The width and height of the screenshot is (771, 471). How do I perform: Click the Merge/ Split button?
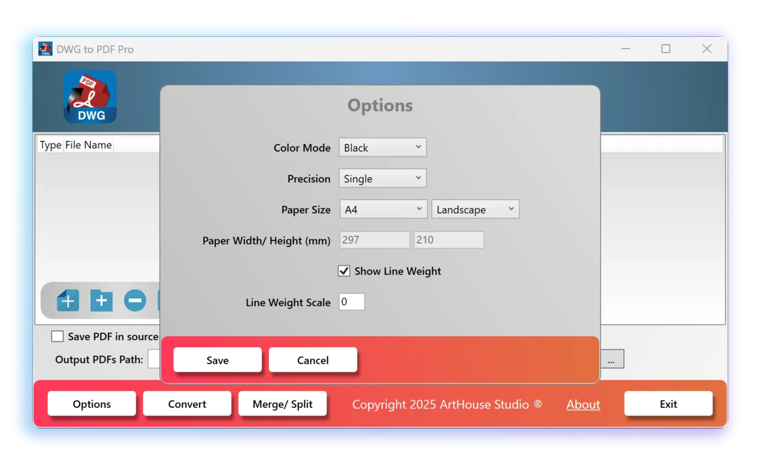(x=283, y=403)
